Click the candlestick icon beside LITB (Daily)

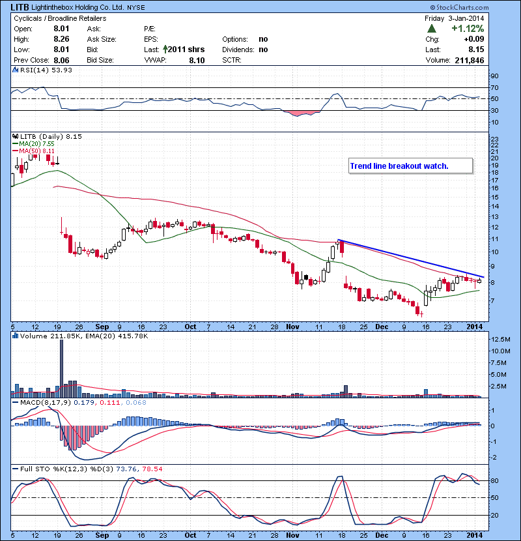tap(15, 136)
